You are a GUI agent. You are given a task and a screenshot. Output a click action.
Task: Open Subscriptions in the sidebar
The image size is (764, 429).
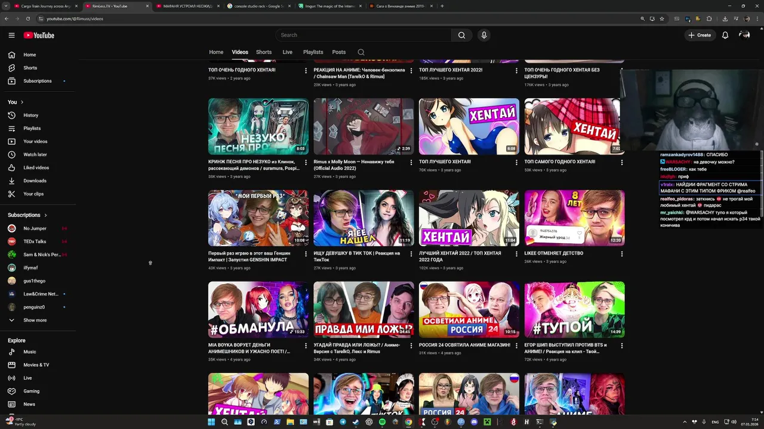coord(38,81)
